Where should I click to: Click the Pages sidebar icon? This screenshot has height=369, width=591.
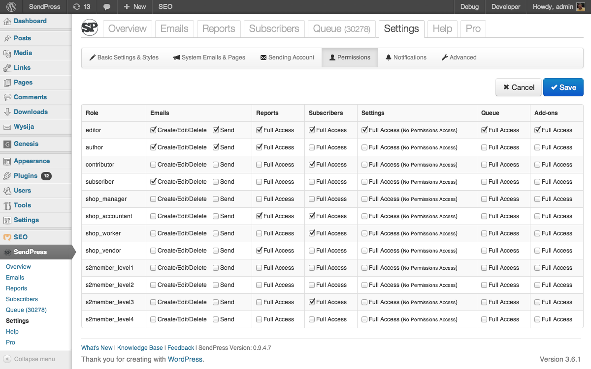click(7, 83)
